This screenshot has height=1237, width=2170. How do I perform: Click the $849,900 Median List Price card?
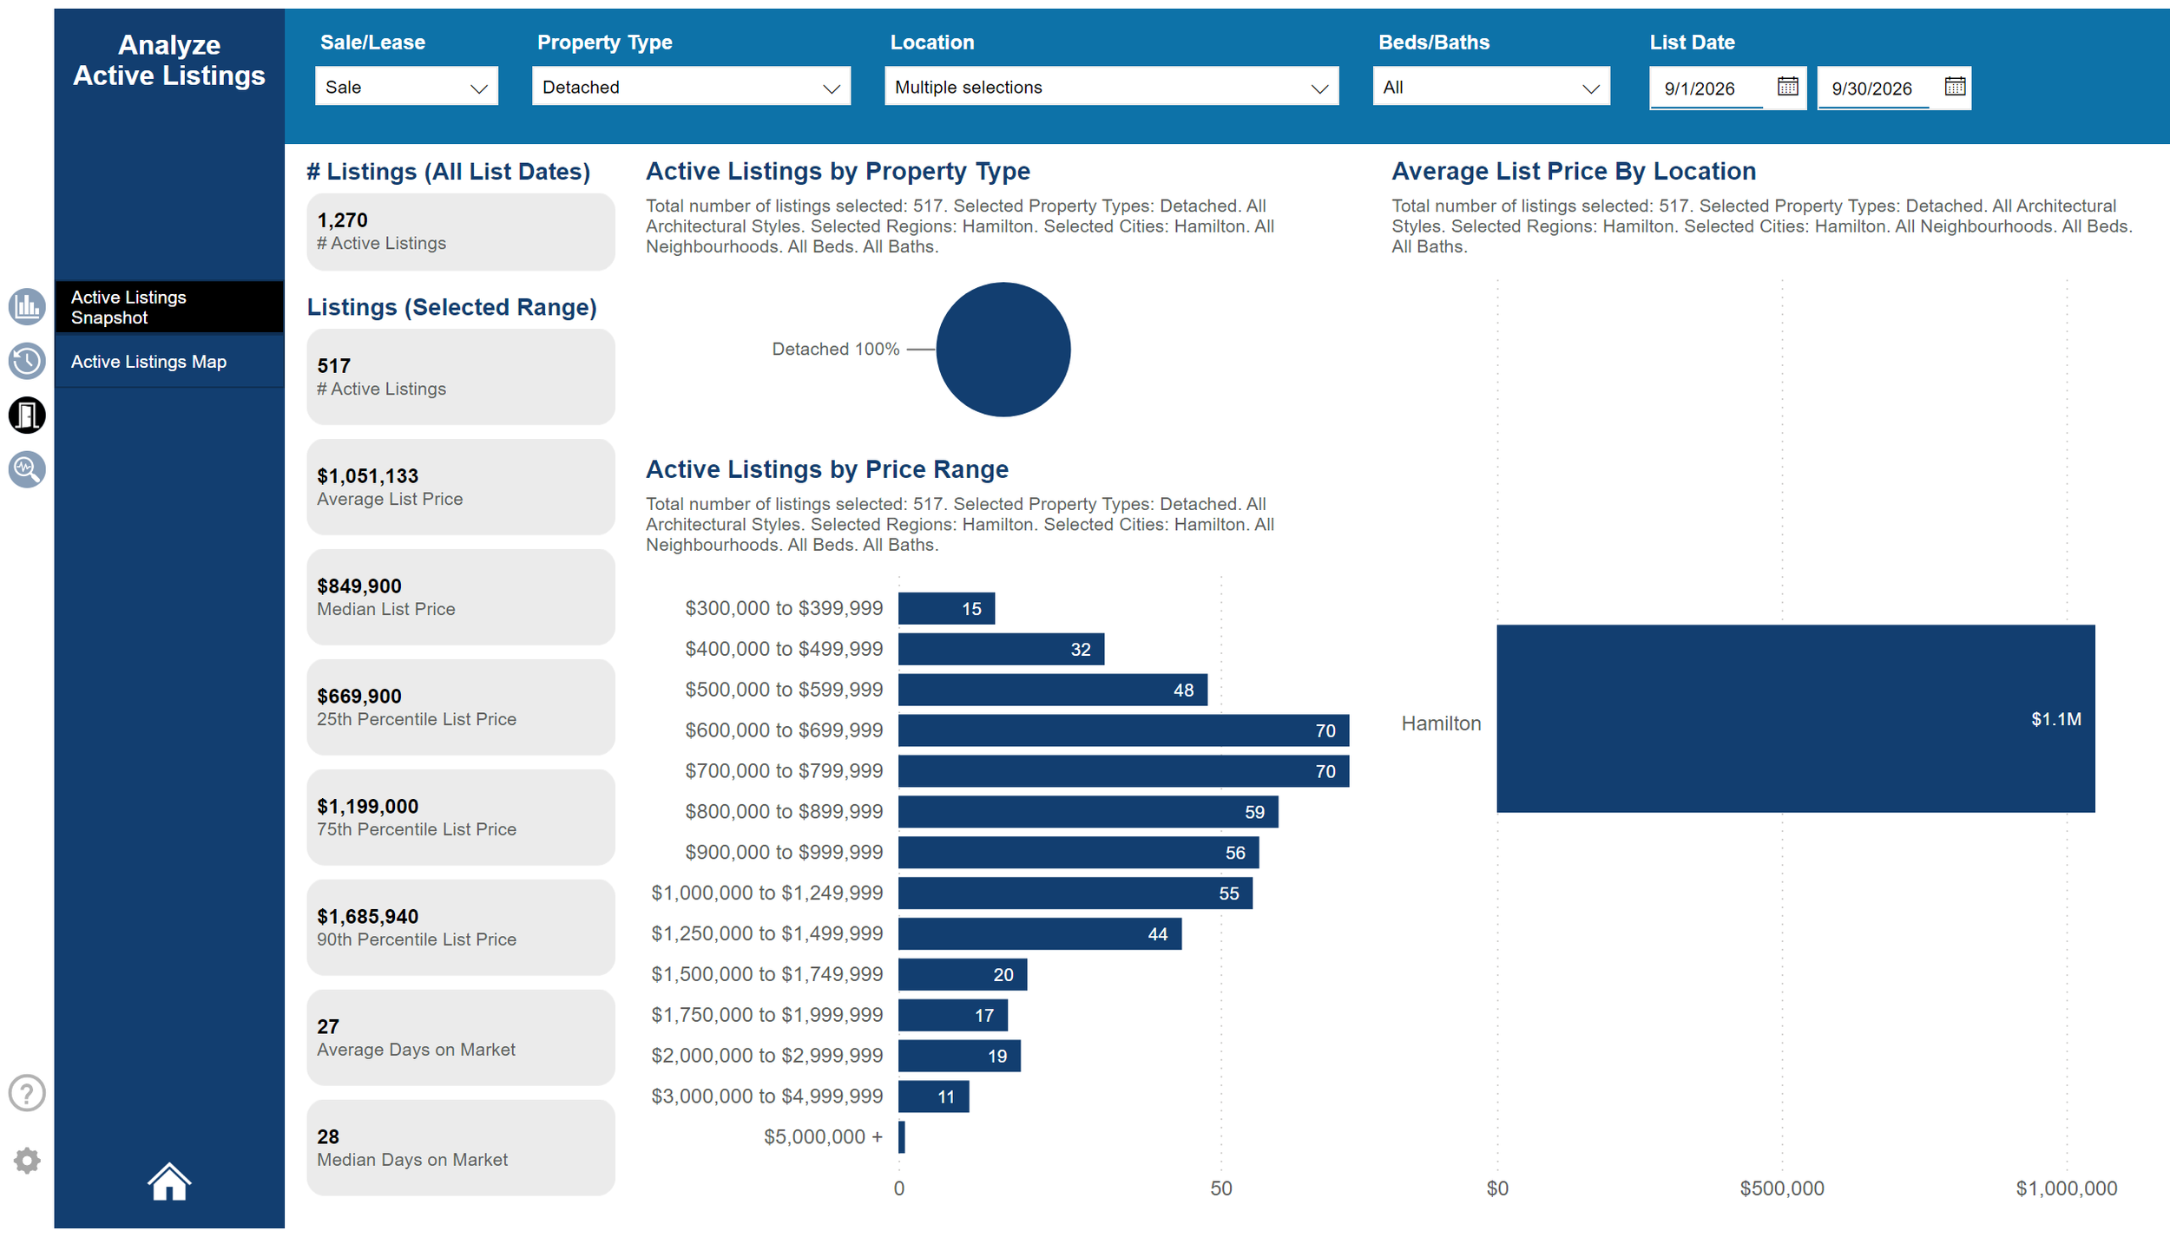point(461,598)
